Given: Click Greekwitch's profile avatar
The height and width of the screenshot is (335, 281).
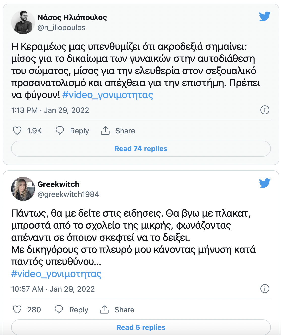Looking at the screenshot, I should (x=23, y=189).
